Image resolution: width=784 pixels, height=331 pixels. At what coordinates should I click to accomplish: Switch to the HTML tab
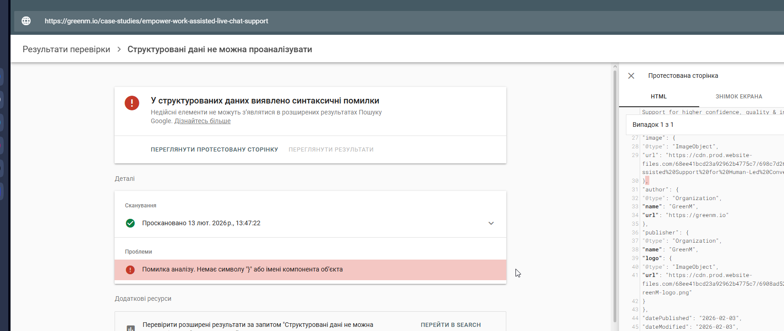point(658,97)
